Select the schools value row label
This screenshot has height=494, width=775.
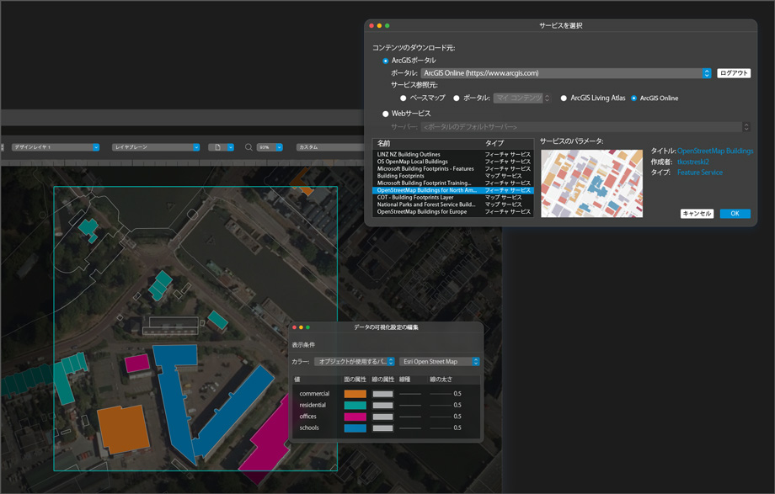click(309, 428)
